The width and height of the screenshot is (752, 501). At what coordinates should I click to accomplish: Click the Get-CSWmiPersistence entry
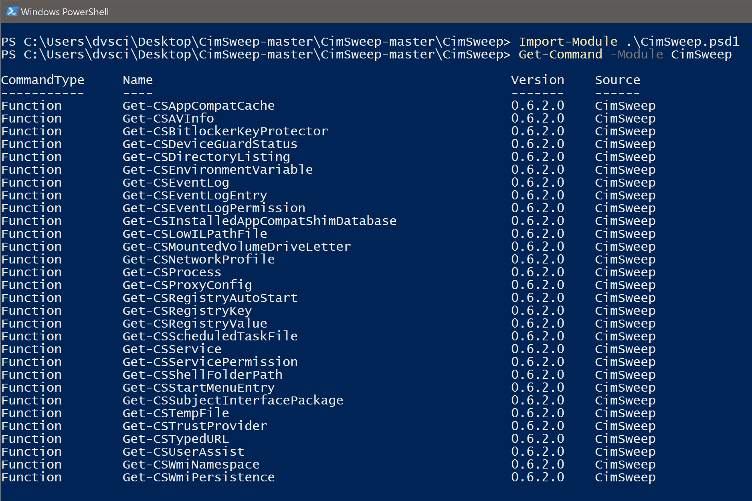pos(198,477)
